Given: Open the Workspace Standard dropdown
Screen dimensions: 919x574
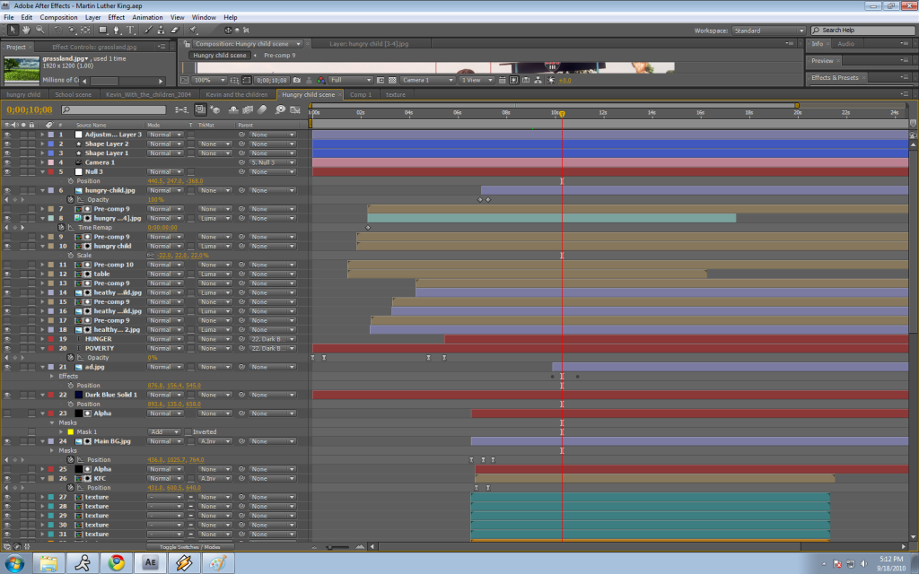Looking at the screenshot, I should click(x=768, y=30).
